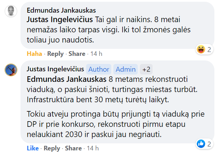The width and height of the screenshot is (219, 156).
Task: Click the Author badge
Action: (99, 69)
